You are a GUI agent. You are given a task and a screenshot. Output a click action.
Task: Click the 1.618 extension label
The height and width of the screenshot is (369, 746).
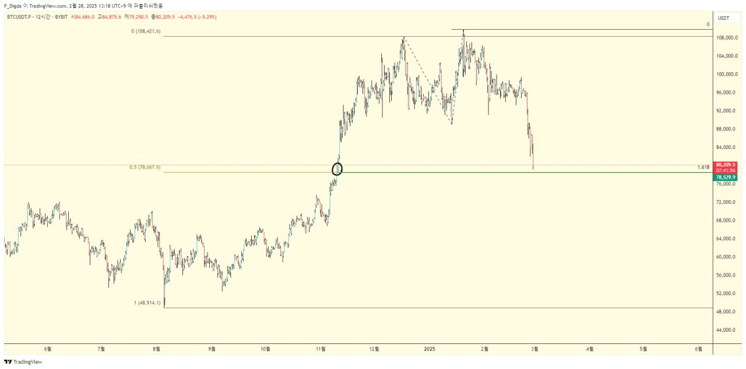[703, 167]
